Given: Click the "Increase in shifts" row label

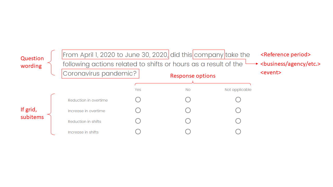Looking at the screenshot, I should pos(83,132).
